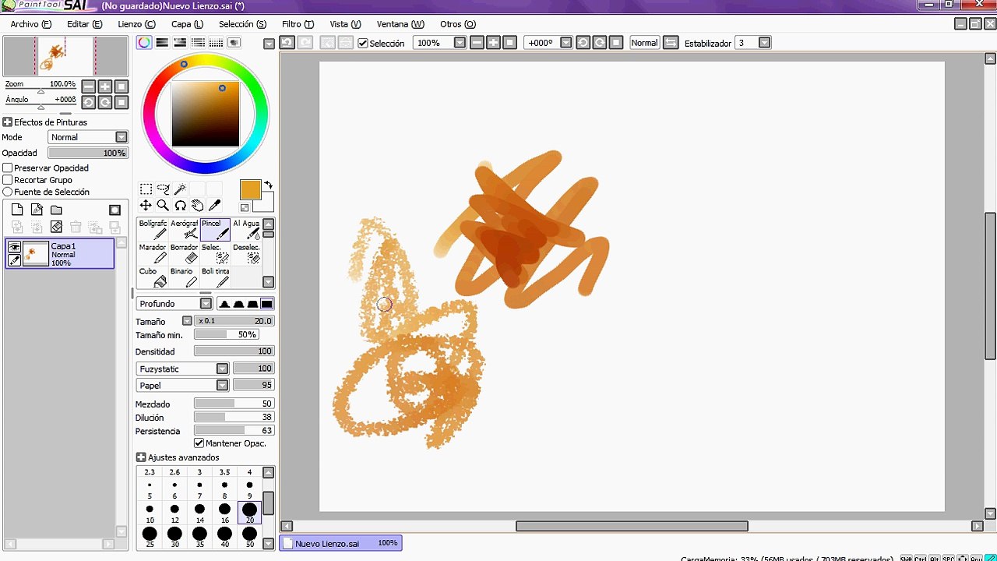Open the zoom percentage dropdown in toolbar
Image resolution: width=997 pixels, height=561 pixels.
pyautogui.click(x=460, y=43)
